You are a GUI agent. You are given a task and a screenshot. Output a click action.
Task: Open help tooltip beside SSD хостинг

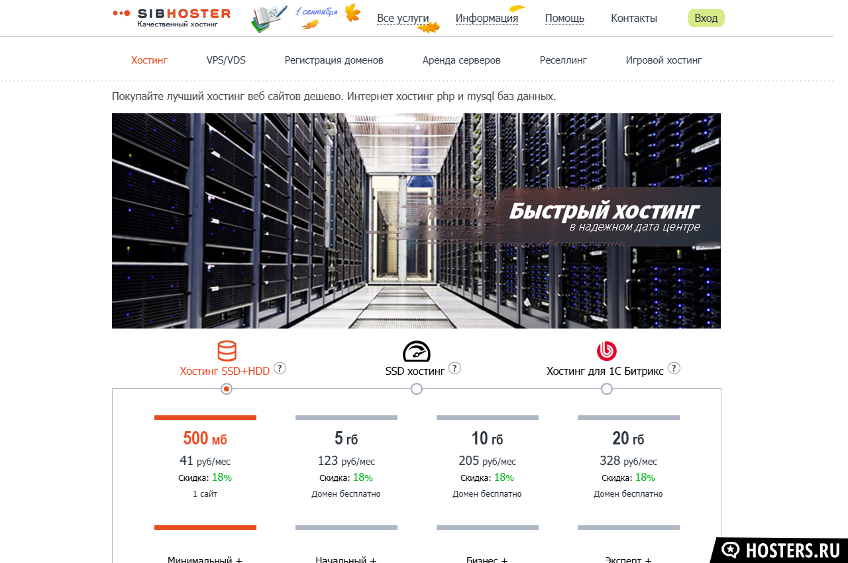[454, 368]
